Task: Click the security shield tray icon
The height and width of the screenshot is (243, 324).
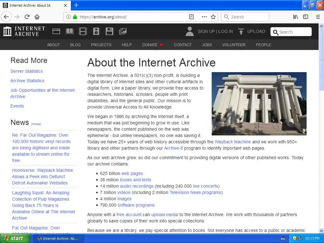Action: (295, 239)
